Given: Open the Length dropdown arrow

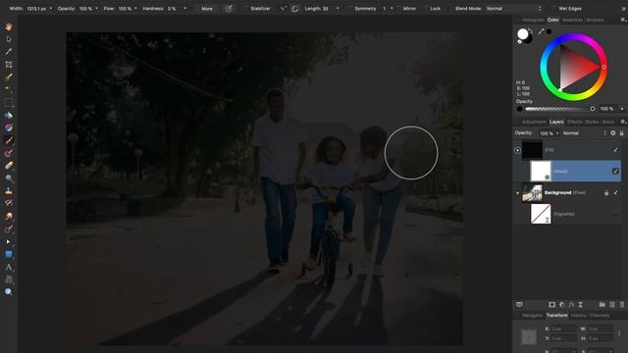Looking at the screenshot, I should click(338, 9).
